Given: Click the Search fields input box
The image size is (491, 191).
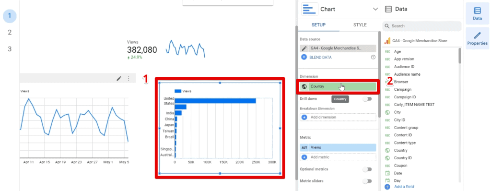Looking at the screenshot, I should (x=422, y=26).
